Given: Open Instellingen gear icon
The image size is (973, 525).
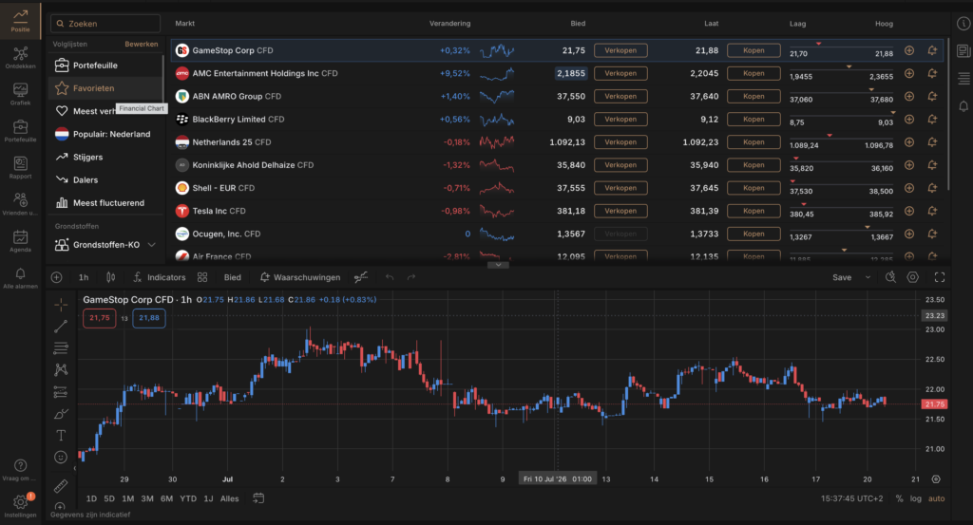Looking at the screenshot, I should tap(20, 505).
